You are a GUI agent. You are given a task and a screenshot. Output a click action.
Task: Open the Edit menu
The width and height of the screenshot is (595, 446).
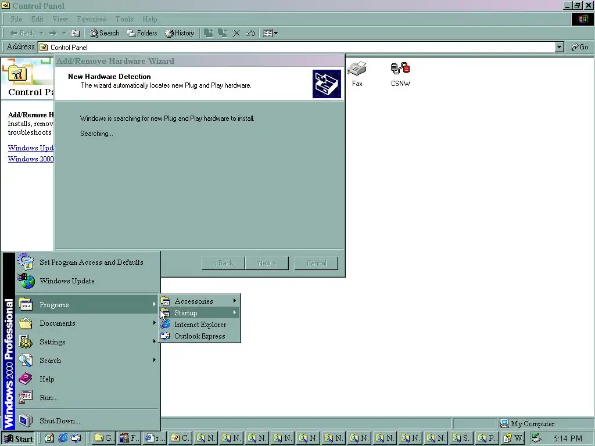pos(37,19)
